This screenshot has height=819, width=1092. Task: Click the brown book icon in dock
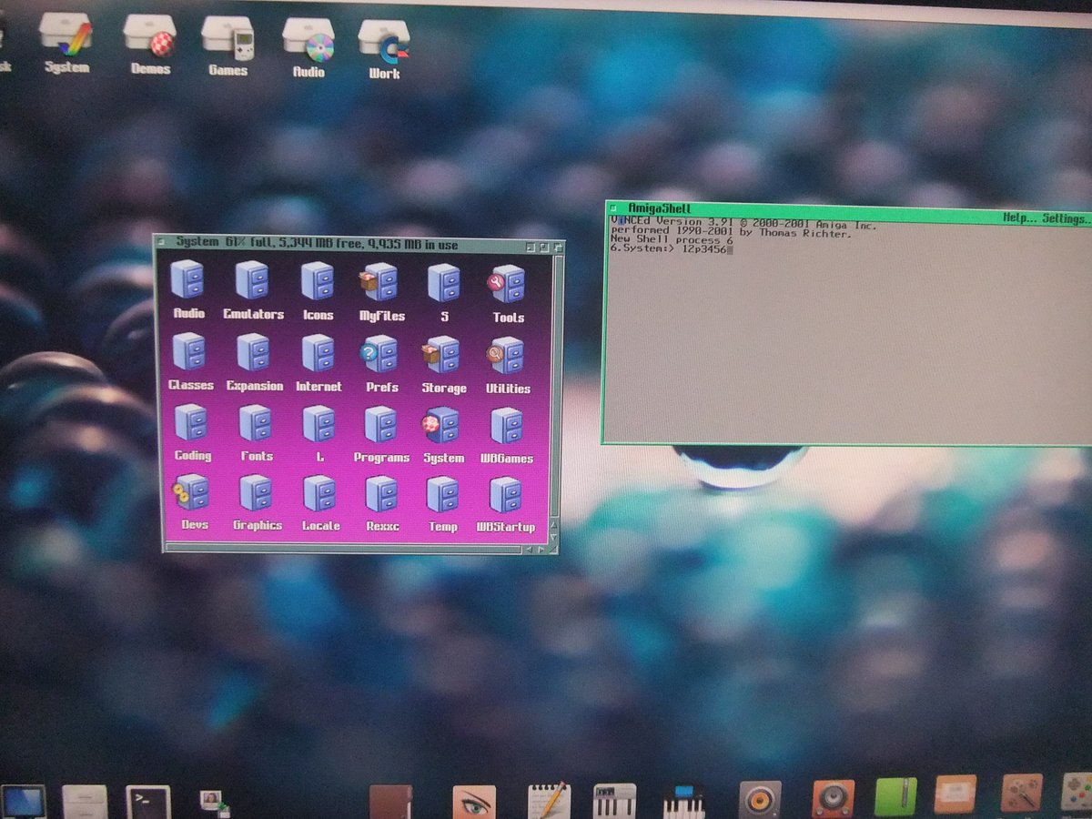(391, 803)
